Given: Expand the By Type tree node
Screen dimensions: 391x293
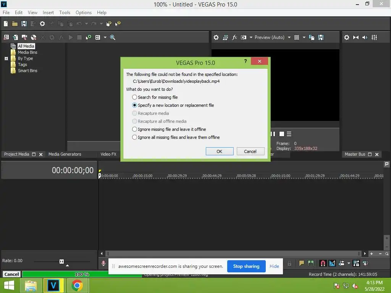Looking at the screenshot, I should coord(6,58).
